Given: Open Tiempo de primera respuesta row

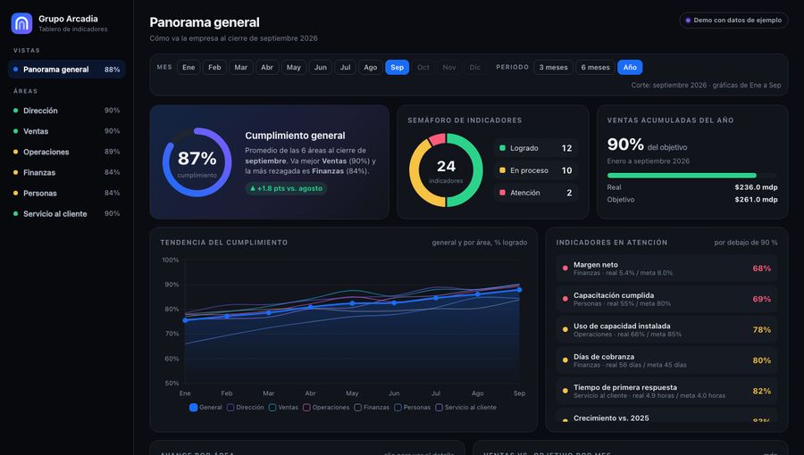Looking at the screenshot, I should 666,391.
